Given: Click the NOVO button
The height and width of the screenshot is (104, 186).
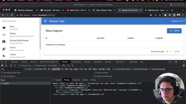Looking at the screenshot, I should (x=174, y=31).
